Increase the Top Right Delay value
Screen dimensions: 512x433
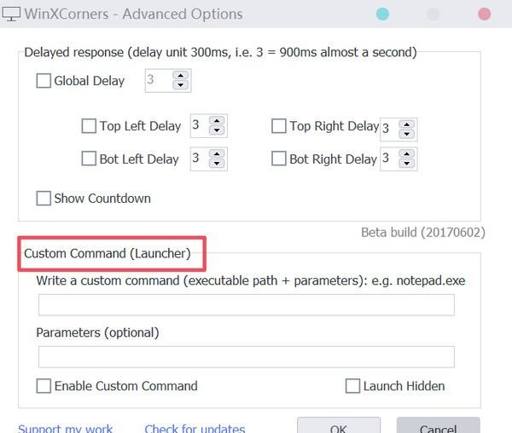point(407,124)
